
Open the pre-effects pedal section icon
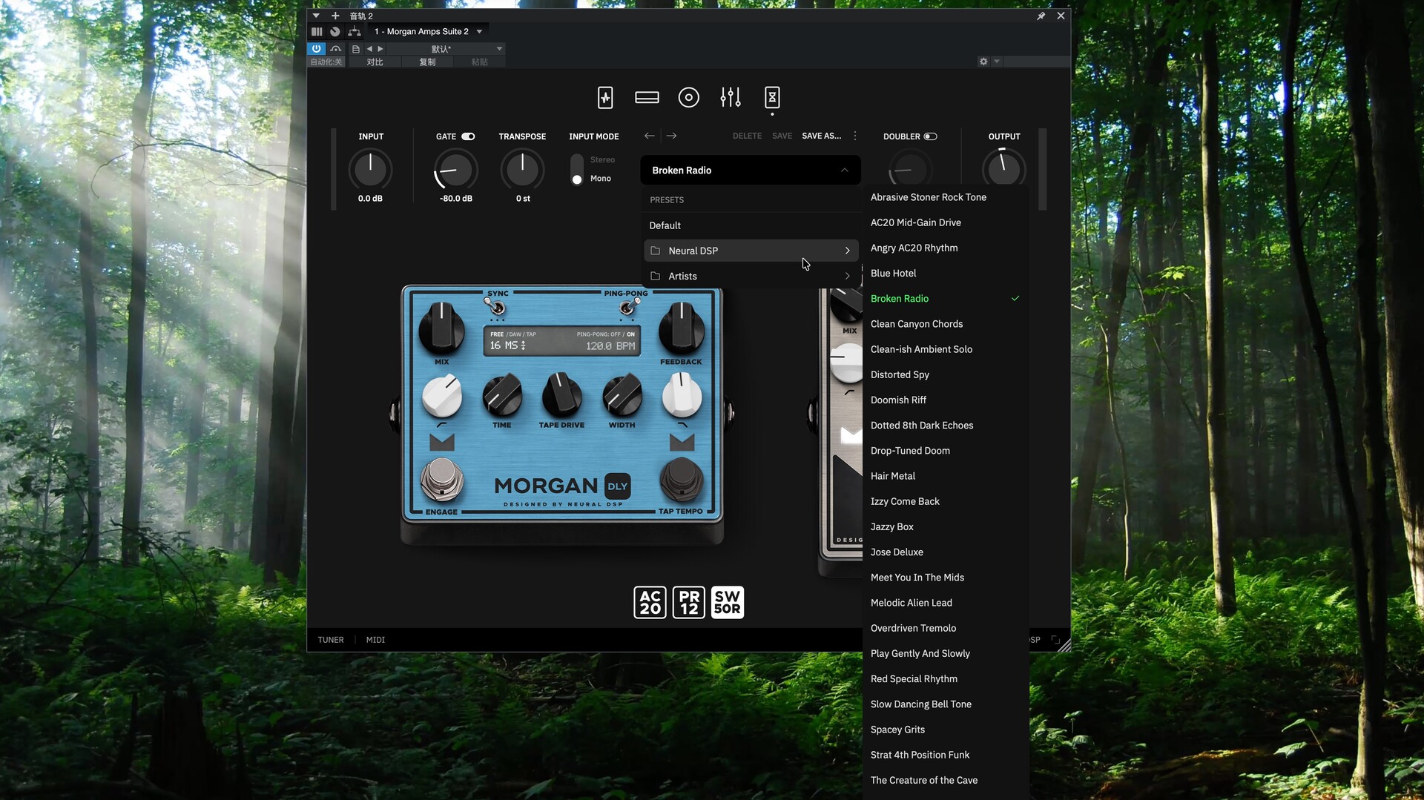pos(605,98)
